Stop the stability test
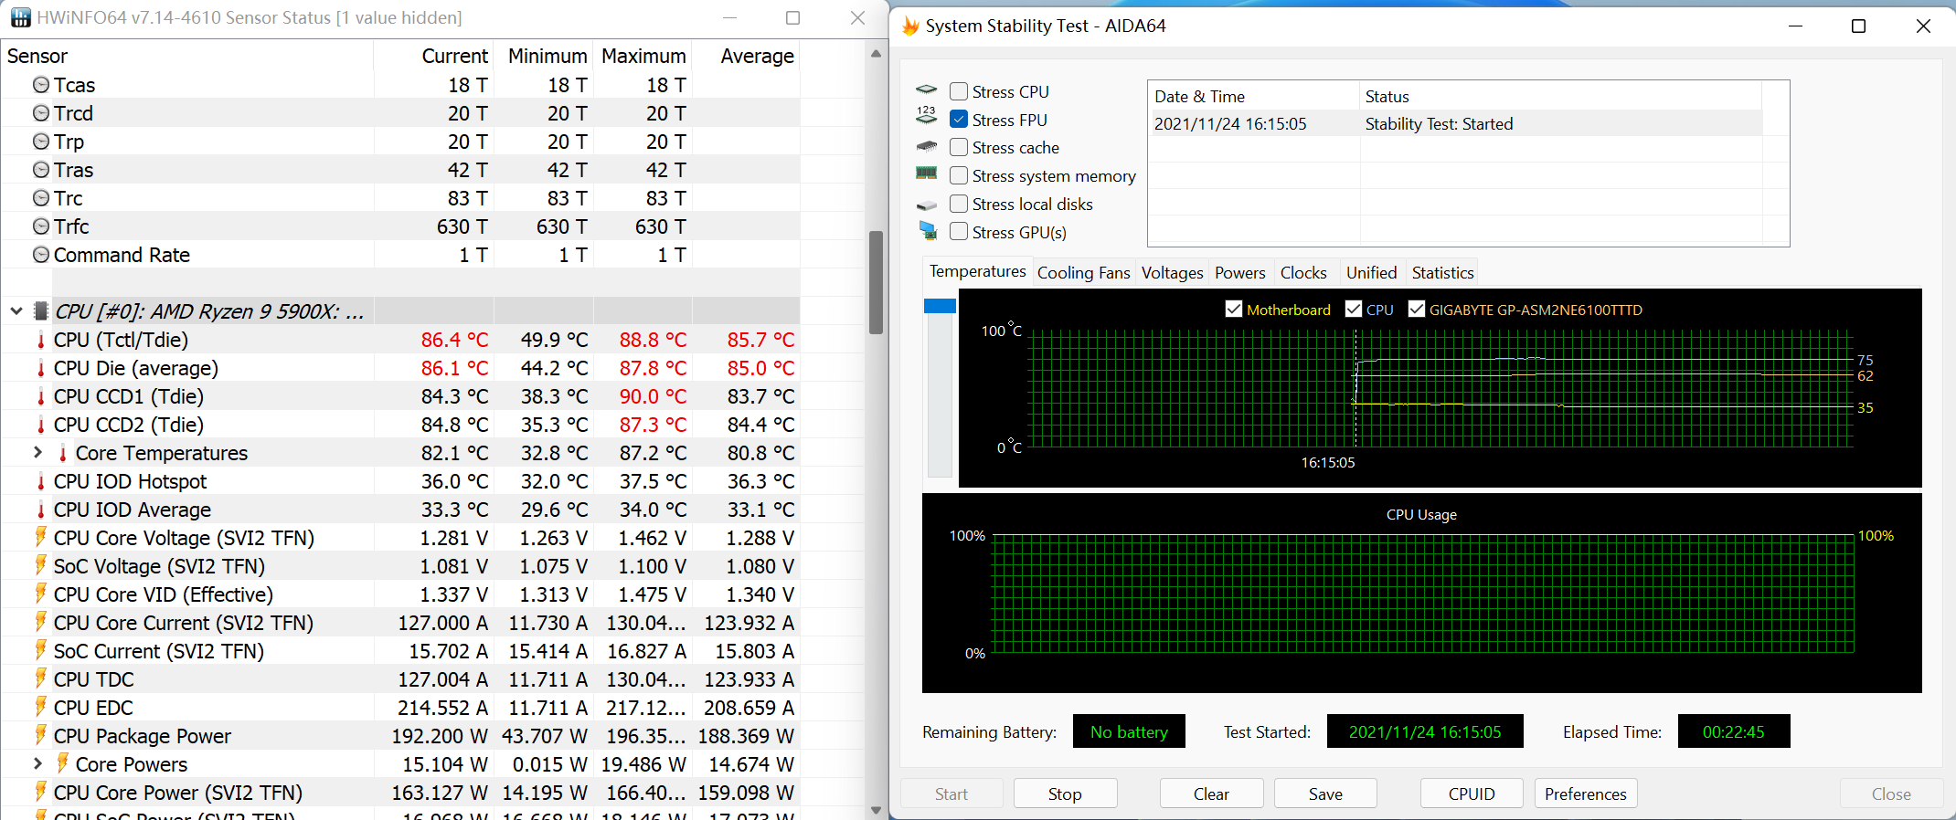Viewport: 1956px width, 820px height. 1065,794
